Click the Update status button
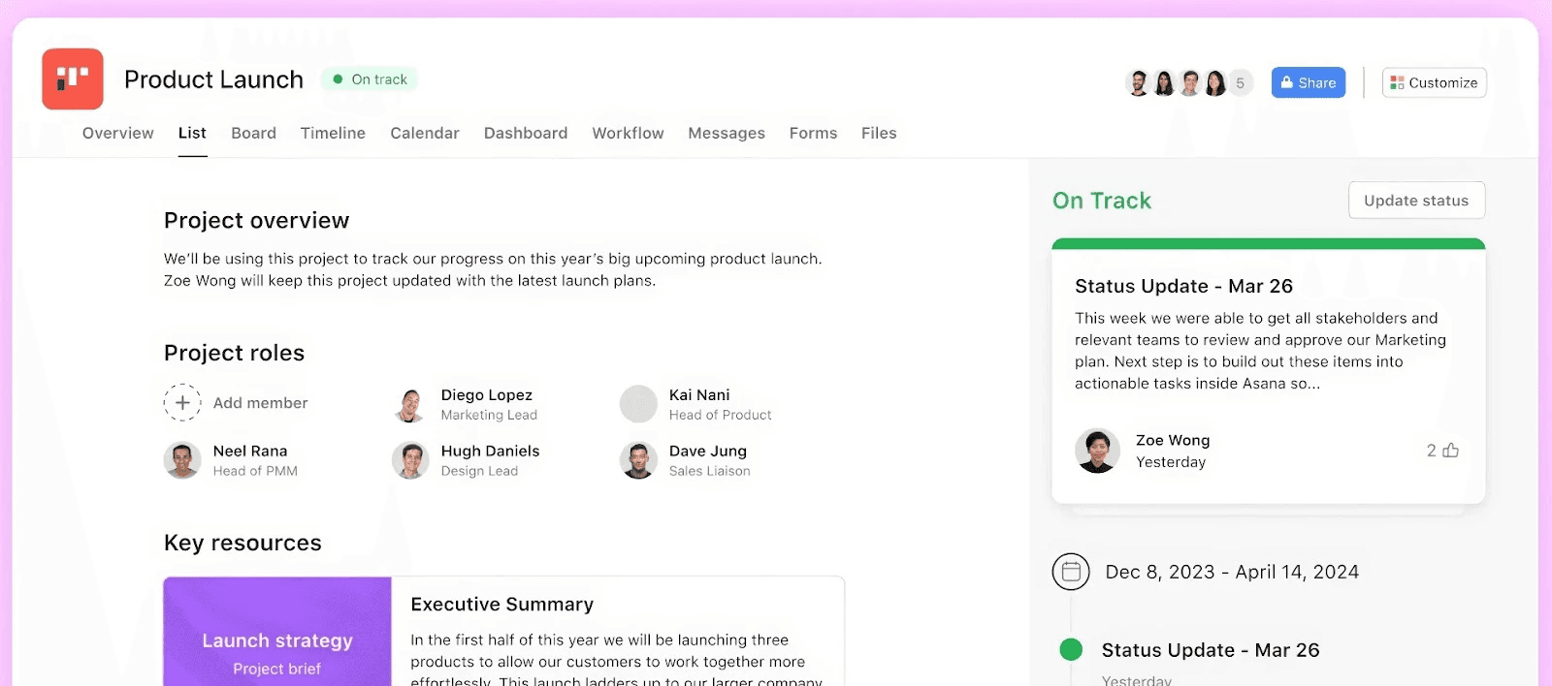 [x=1416, y=201]
